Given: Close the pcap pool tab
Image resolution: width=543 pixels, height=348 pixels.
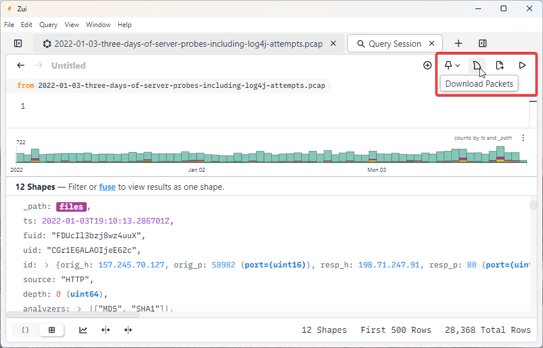Looking at the screenshot, I should (x=333, y=43).
